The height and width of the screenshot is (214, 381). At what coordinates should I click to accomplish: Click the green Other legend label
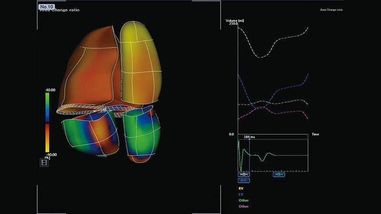tap(243, 200)
